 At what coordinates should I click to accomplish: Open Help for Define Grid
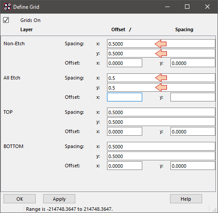pos(186,199)
